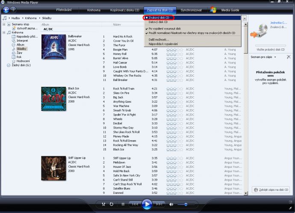Rate Meltdown with stars
295x213 pixels.
coord(174,163)
